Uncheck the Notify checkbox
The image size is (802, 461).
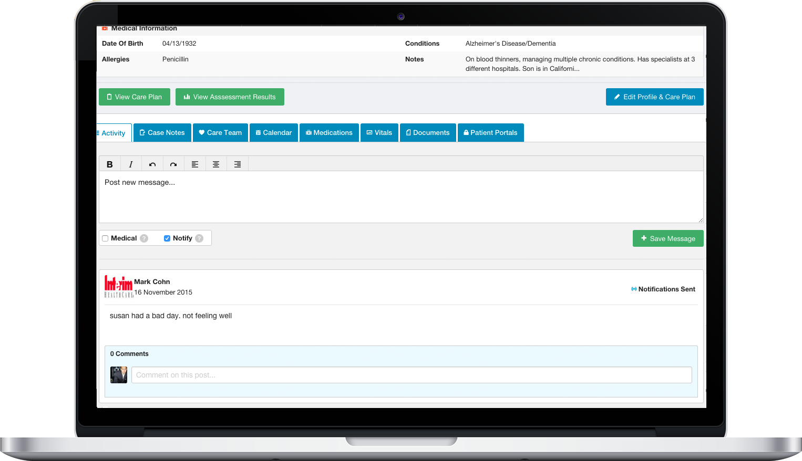point(167,238)
